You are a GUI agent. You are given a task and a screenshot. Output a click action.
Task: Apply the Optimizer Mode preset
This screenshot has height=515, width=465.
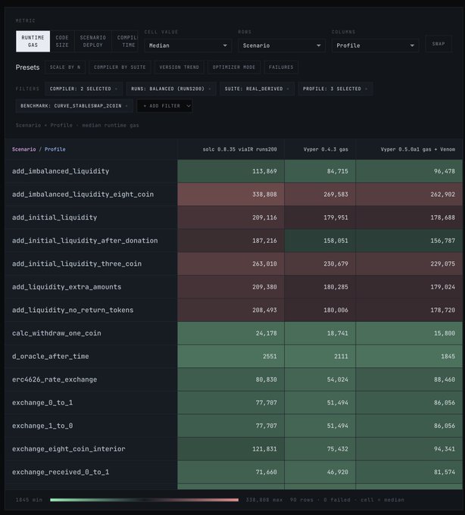(234, 67)
